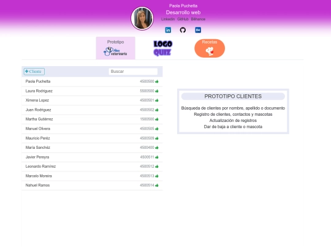
Task: Click document number 4500511
Action: (147, 157)
